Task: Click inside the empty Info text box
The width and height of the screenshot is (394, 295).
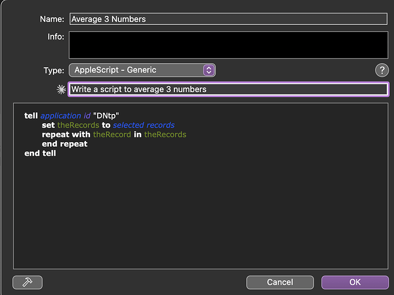Action: (x=229, y=45)
